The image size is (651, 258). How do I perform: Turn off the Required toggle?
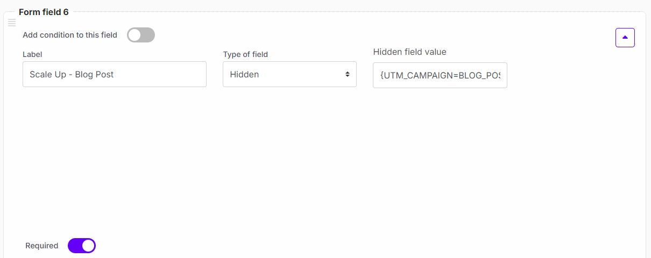click(82, 246)
